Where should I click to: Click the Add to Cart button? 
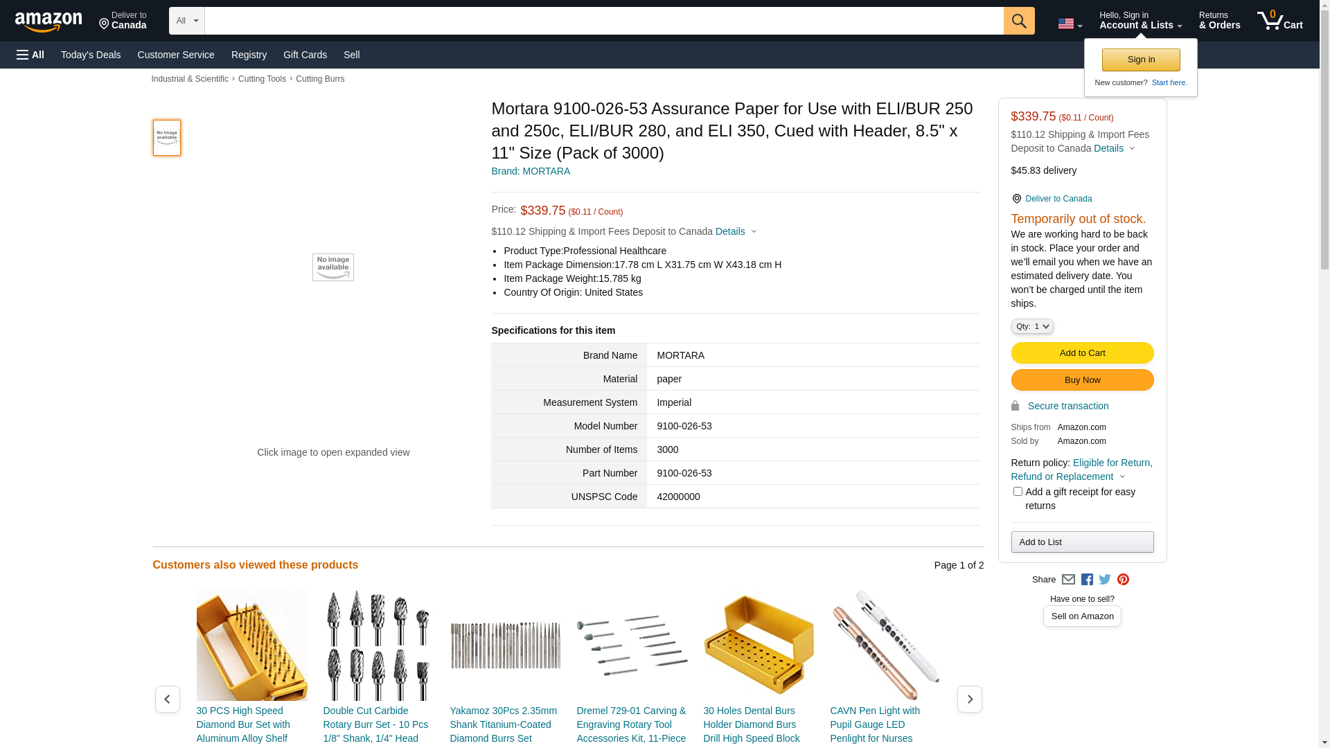pyautogui.click(x=1082, y=353)
